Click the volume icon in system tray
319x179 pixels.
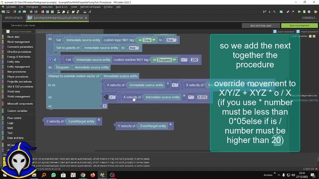point(293,175)
